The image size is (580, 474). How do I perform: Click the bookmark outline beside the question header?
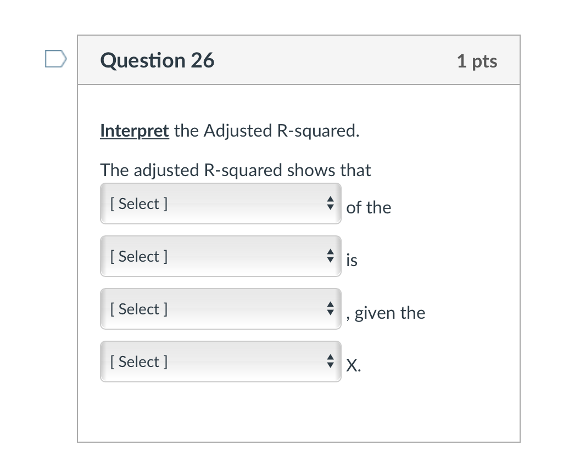click(x=55, y=58)
